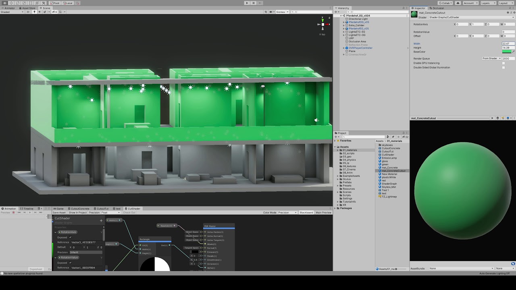516x290 pixels.
Task: Open the Inspector help icon
Action: pyautogui.click(x=508, y=13)
